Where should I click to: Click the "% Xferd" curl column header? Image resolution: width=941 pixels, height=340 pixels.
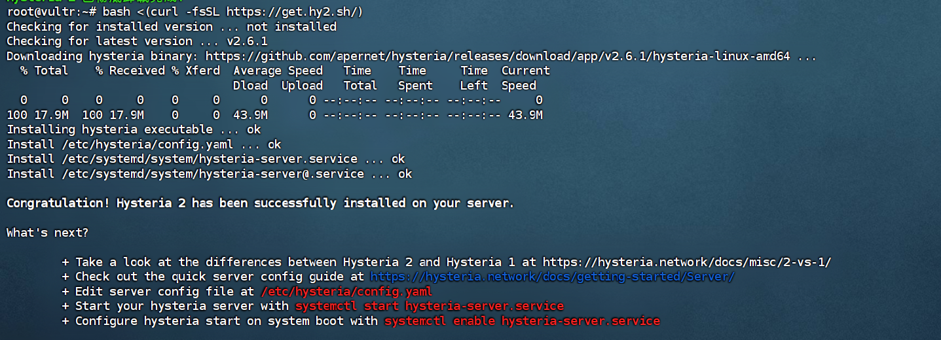click(196, 71)
